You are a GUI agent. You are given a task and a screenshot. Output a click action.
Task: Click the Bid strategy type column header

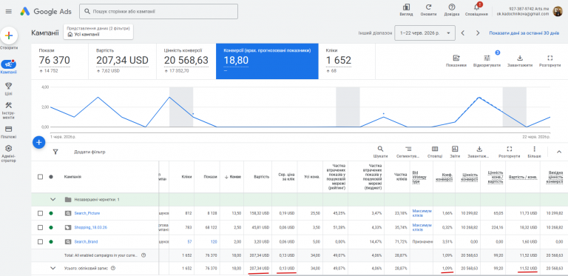coord(419,177)
